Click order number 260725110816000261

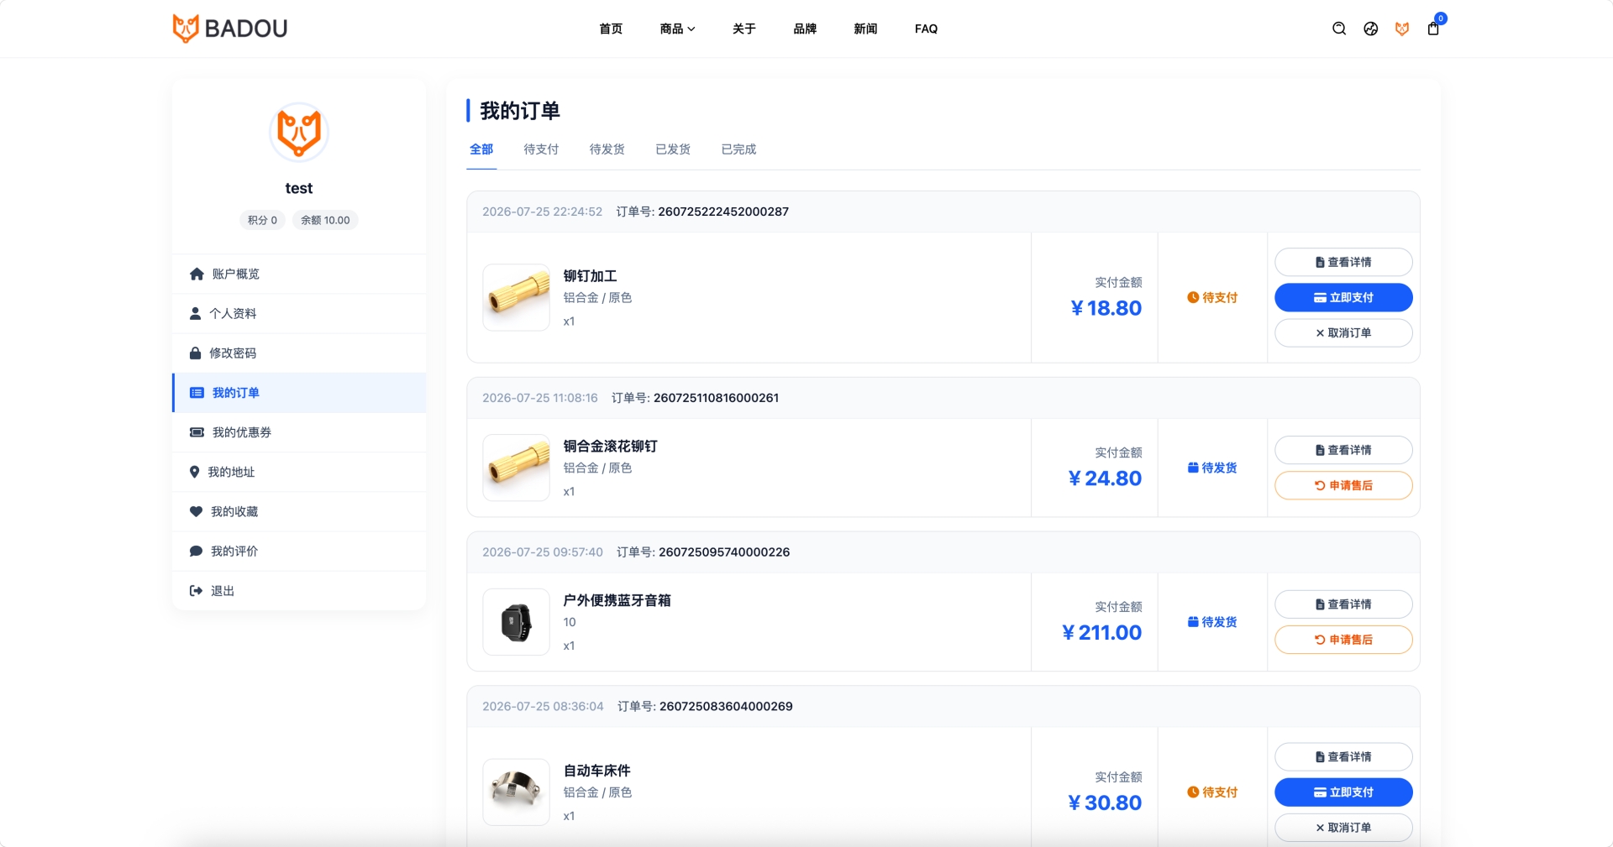click(716, 398)
